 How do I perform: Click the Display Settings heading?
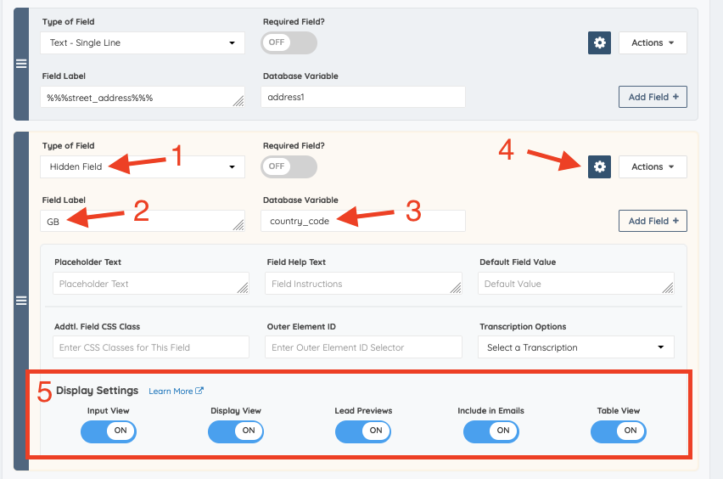[97, 391]
